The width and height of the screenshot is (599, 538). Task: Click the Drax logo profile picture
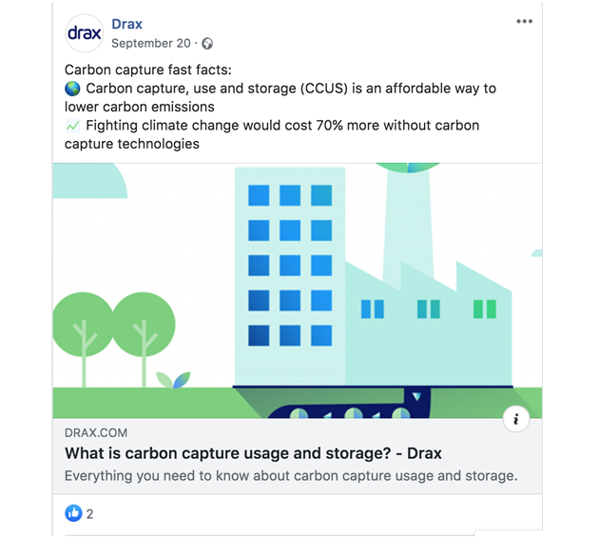point(85,33)
